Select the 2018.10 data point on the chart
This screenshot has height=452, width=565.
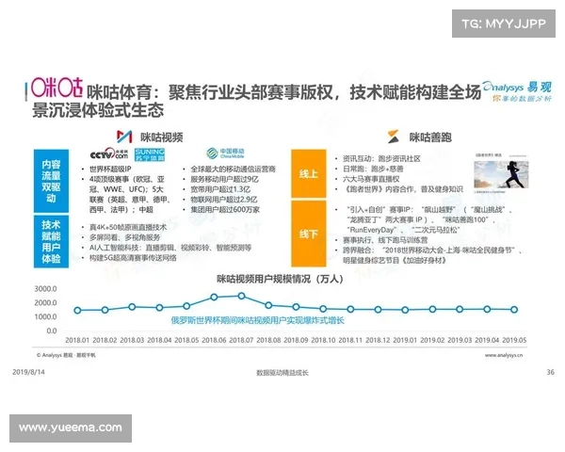click(x=323, y=309)
